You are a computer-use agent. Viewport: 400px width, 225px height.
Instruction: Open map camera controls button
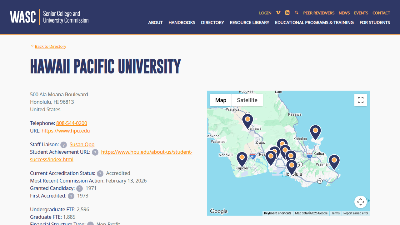point(361,202)
